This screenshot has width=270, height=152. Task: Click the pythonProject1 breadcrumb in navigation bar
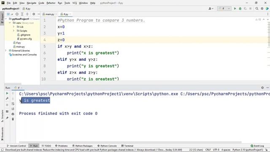11,8
